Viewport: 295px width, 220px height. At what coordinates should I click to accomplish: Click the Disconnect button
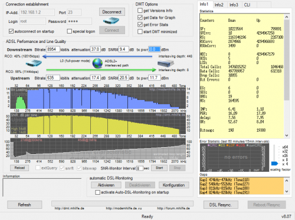112,12
